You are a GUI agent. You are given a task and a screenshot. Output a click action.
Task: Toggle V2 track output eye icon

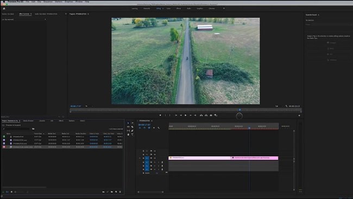tap(155, 155)
